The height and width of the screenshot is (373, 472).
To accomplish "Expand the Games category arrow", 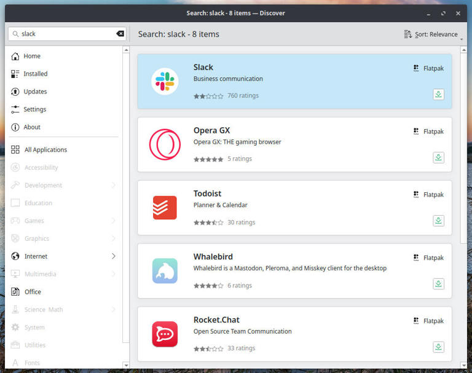I will click(x=114, y=221).
